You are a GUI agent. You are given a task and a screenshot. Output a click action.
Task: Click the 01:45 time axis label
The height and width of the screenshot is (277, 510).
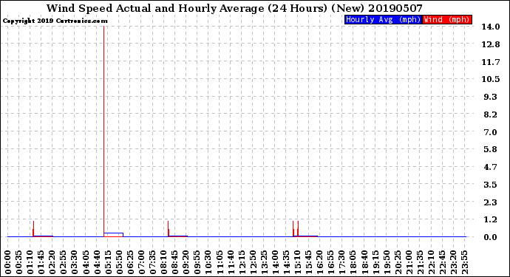tap(41, 262)
